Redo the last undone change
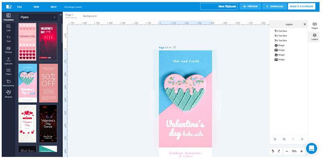Screen dimensions: 322x159 pos(279,151)
